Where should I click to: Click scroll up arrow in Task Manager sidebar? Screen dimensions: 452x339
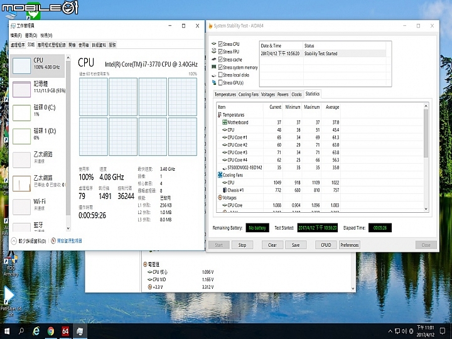click(68, 58)
